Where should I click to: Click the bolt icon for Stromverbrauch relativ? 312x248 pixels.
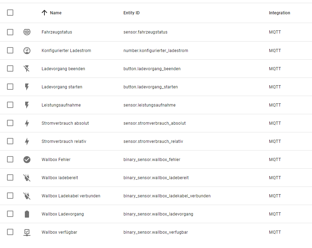(x=28, y=141)
